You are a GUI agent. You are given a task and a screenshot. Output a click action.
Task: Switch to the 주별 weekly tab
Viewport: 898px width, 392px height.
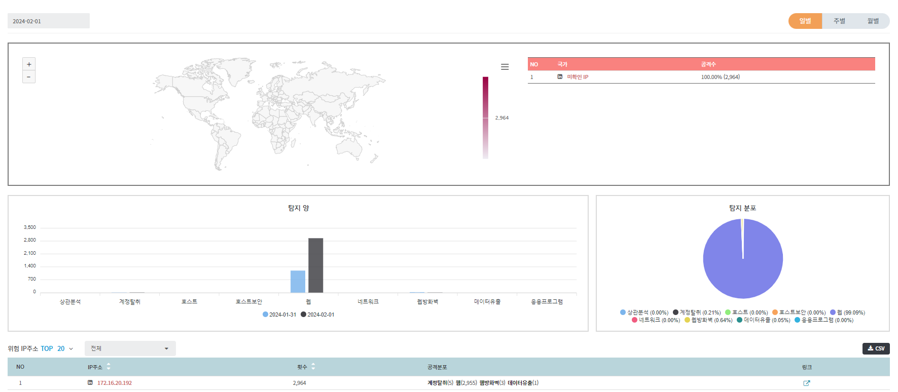[839, 21]
